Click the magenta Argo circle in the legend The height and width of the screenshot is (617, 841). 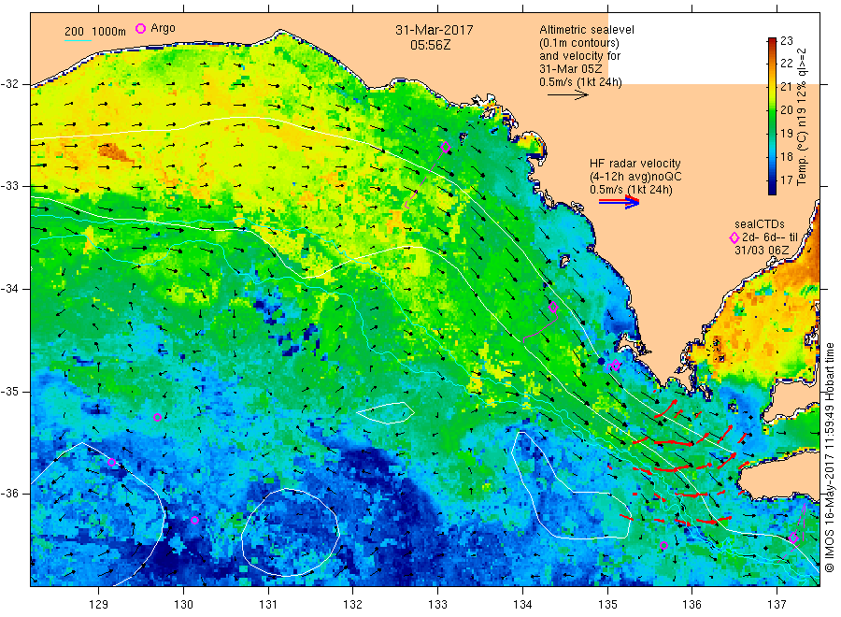140,28
